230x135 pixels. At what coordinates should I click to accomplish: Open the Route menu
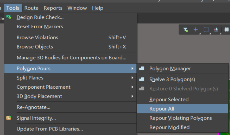(x=31, y=8)
